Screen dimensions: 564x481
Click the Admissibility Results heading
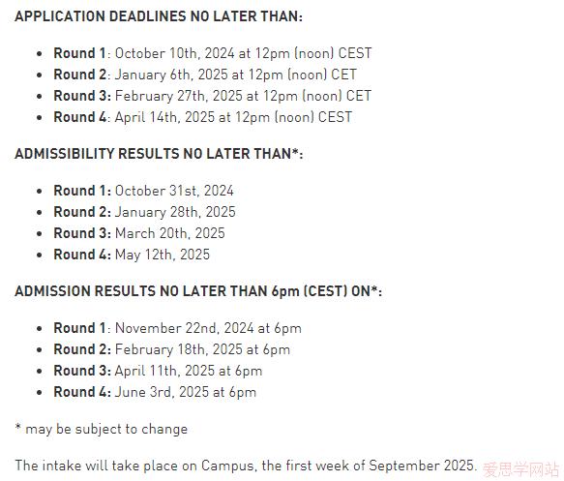tap(159, 154)
